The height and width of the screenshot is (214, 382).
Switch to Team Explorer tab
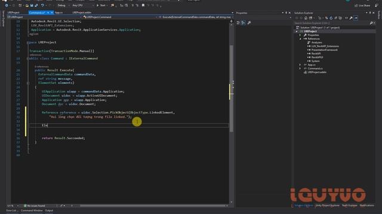pyautogui.click(x=349, y=206)
